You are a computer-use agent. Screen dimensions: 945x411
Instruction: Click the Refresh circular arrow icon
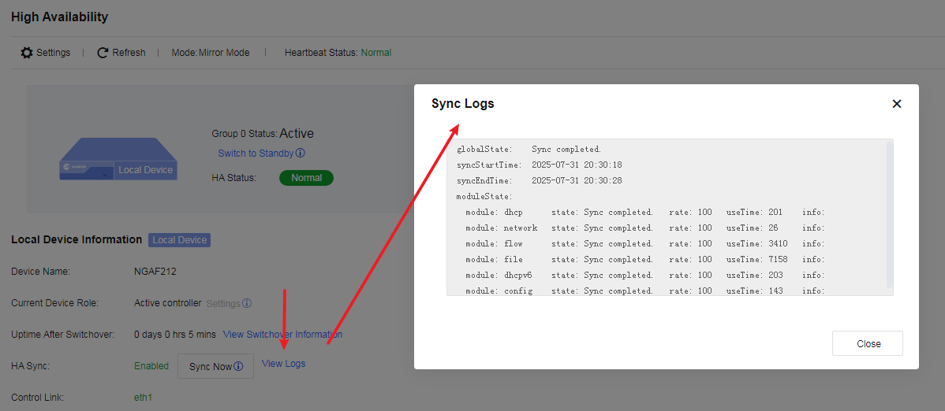click(x=103, y=52)
